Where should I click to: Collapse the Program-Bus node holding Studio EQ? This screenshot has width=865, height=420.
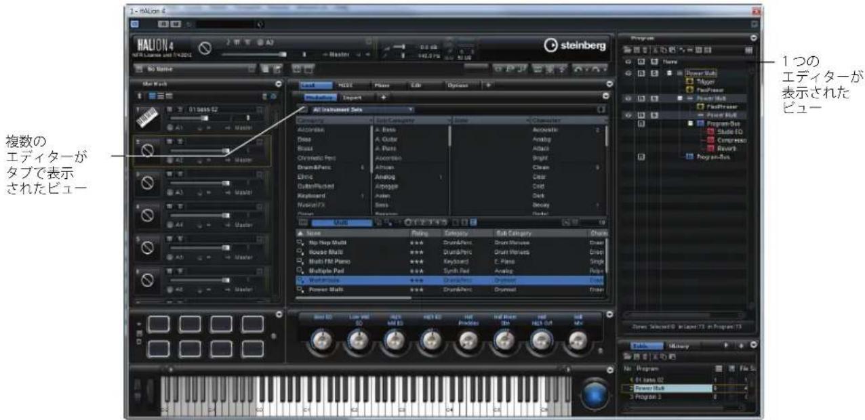tap(690, 123)
